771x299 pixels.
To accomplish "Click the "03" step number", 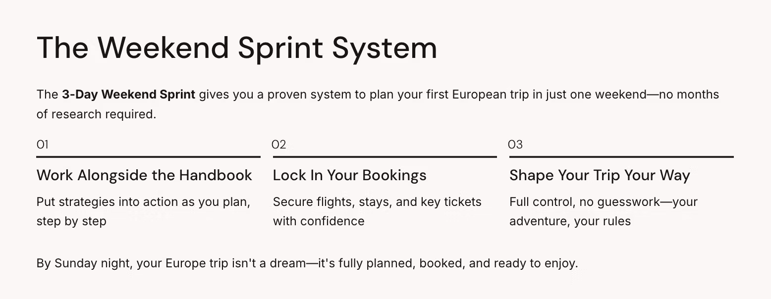I will click(x=515, y=145).
